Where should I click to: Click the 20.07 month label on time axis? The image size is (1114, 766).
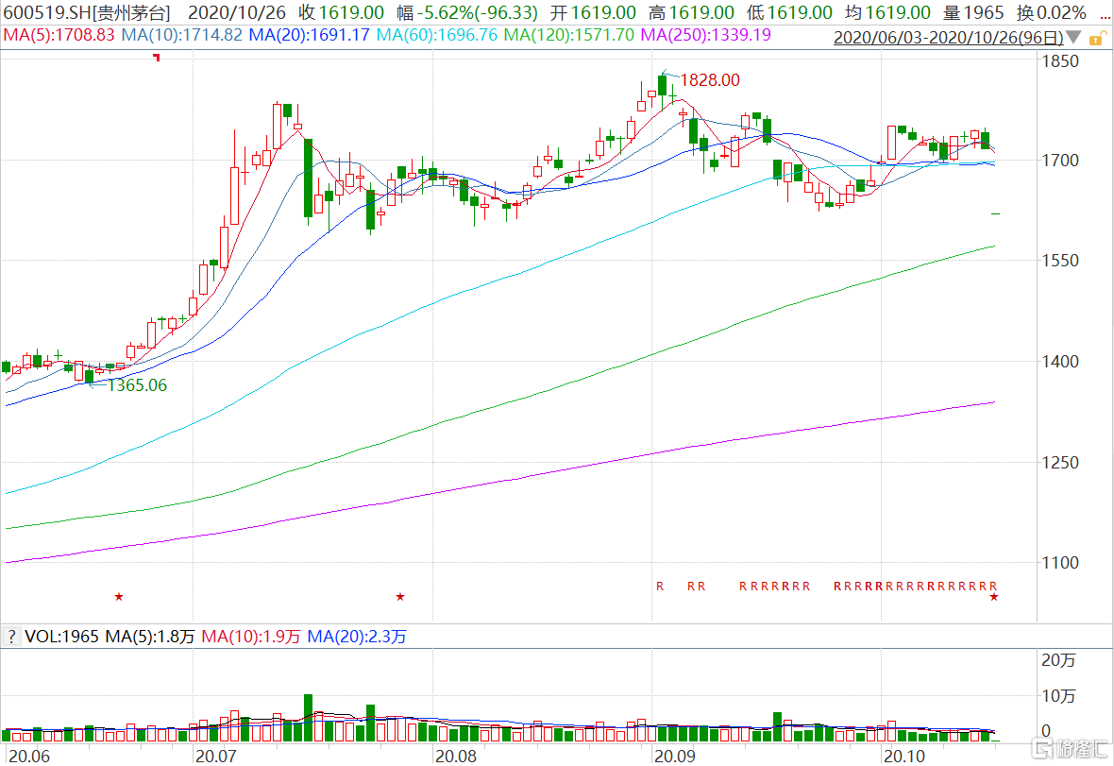[216, 756]
